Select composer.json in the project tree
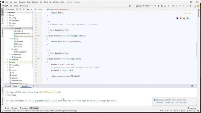The height and width of the screenshot is (113, 201). (x=16, y=81)
